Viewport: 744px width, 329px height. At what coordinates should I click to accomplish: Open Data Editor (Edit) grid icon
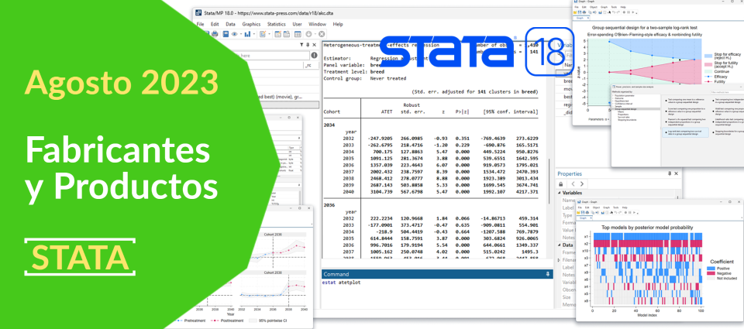point(278,33)
